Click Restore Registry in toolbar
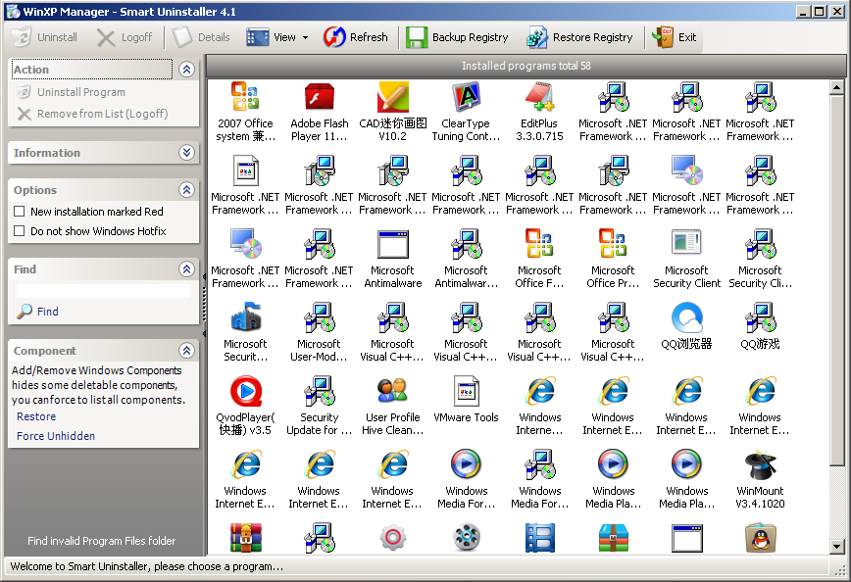Image resolution: width=851 pixels, height=582 pixels. (x=579, y=37)
